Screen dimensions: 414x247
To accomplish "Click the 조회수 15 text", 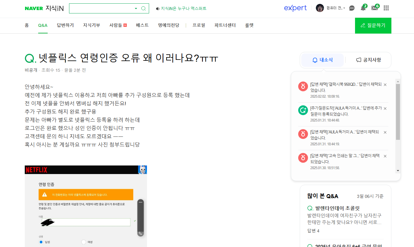I will pyautogui.click(x=51, y=70).
